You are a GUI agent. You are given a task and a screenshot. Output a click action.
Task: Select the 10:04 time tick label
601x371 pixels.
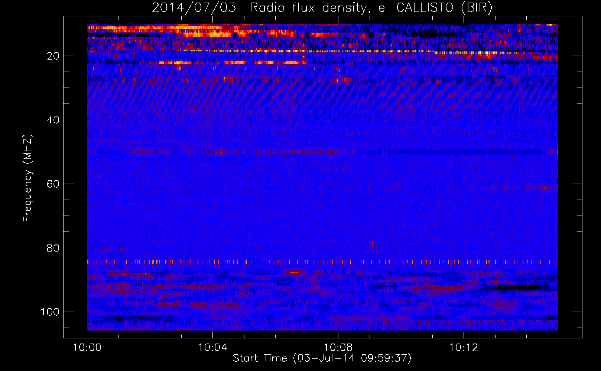pyautogui.click(x=212, y=348)
